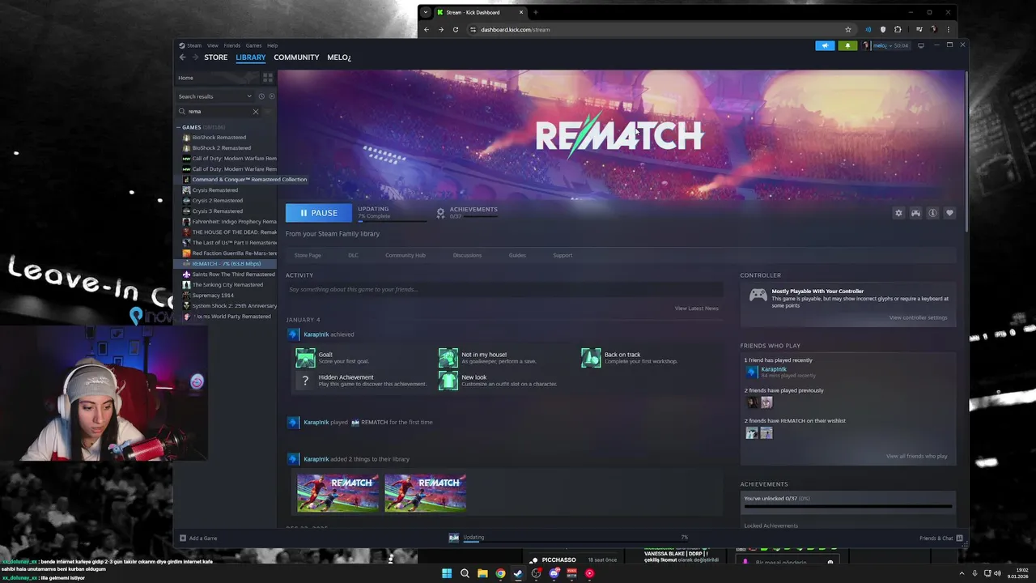
Task: Open View menu
Action: (x=213, y=45)
